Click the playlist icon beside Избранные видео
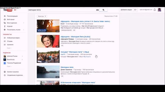The image size is (165, 92). pos(5,38)
